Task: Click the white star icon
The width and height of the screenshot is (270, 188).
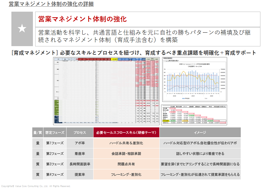Action: 22,29
